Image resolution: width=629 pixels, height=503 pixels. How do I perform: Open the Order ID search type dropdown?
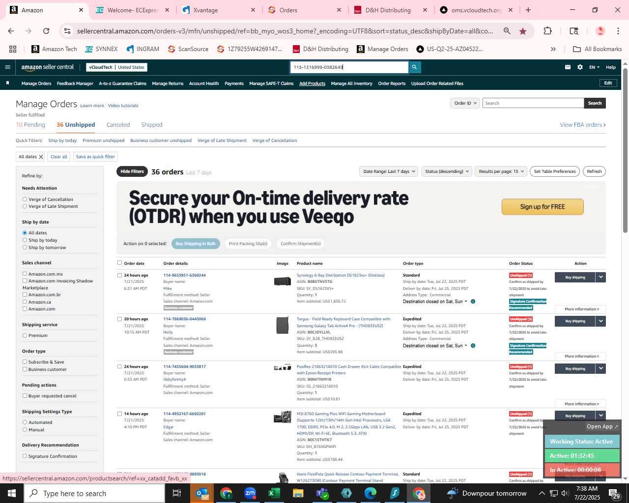465,103
